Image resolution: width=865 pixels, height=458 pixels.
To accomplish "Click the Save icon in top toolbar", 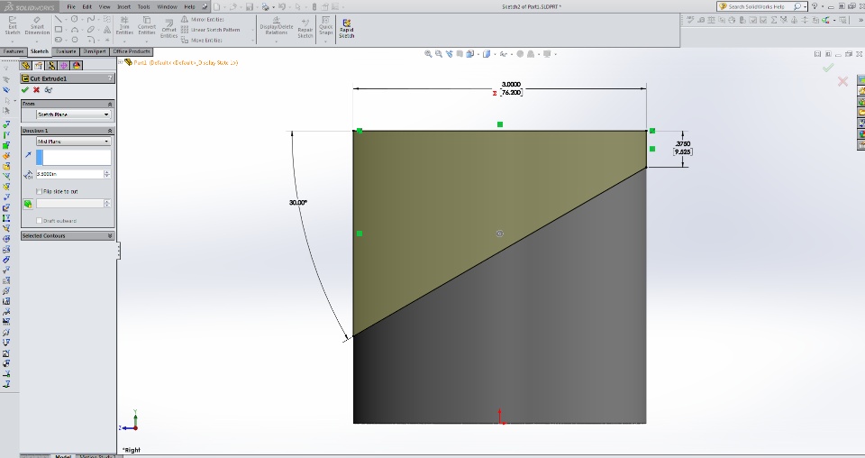I will (x=250, y=6).
